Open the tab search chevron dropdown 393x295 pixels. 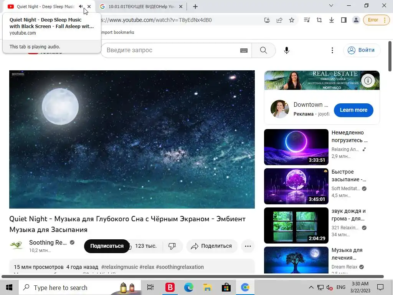(331, 5)
